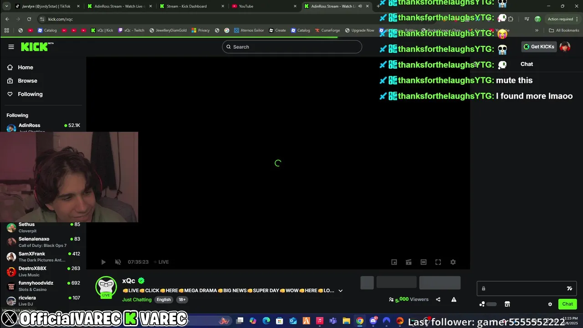583x328 pixels.
Task: Open xQc | Kick bookmark
Action: pos(102,31)
